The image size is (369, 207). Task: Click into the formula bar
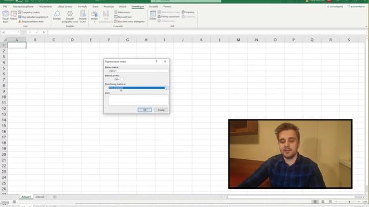click(207, 32)
